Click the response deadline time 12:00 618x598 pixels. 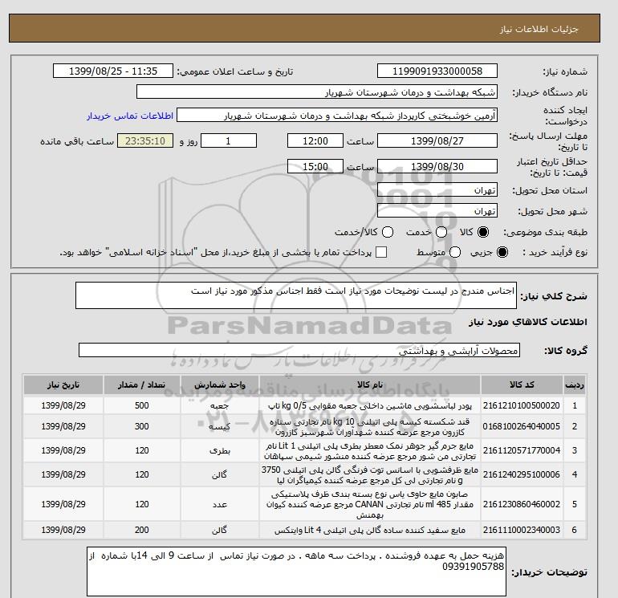pos(315,140)
